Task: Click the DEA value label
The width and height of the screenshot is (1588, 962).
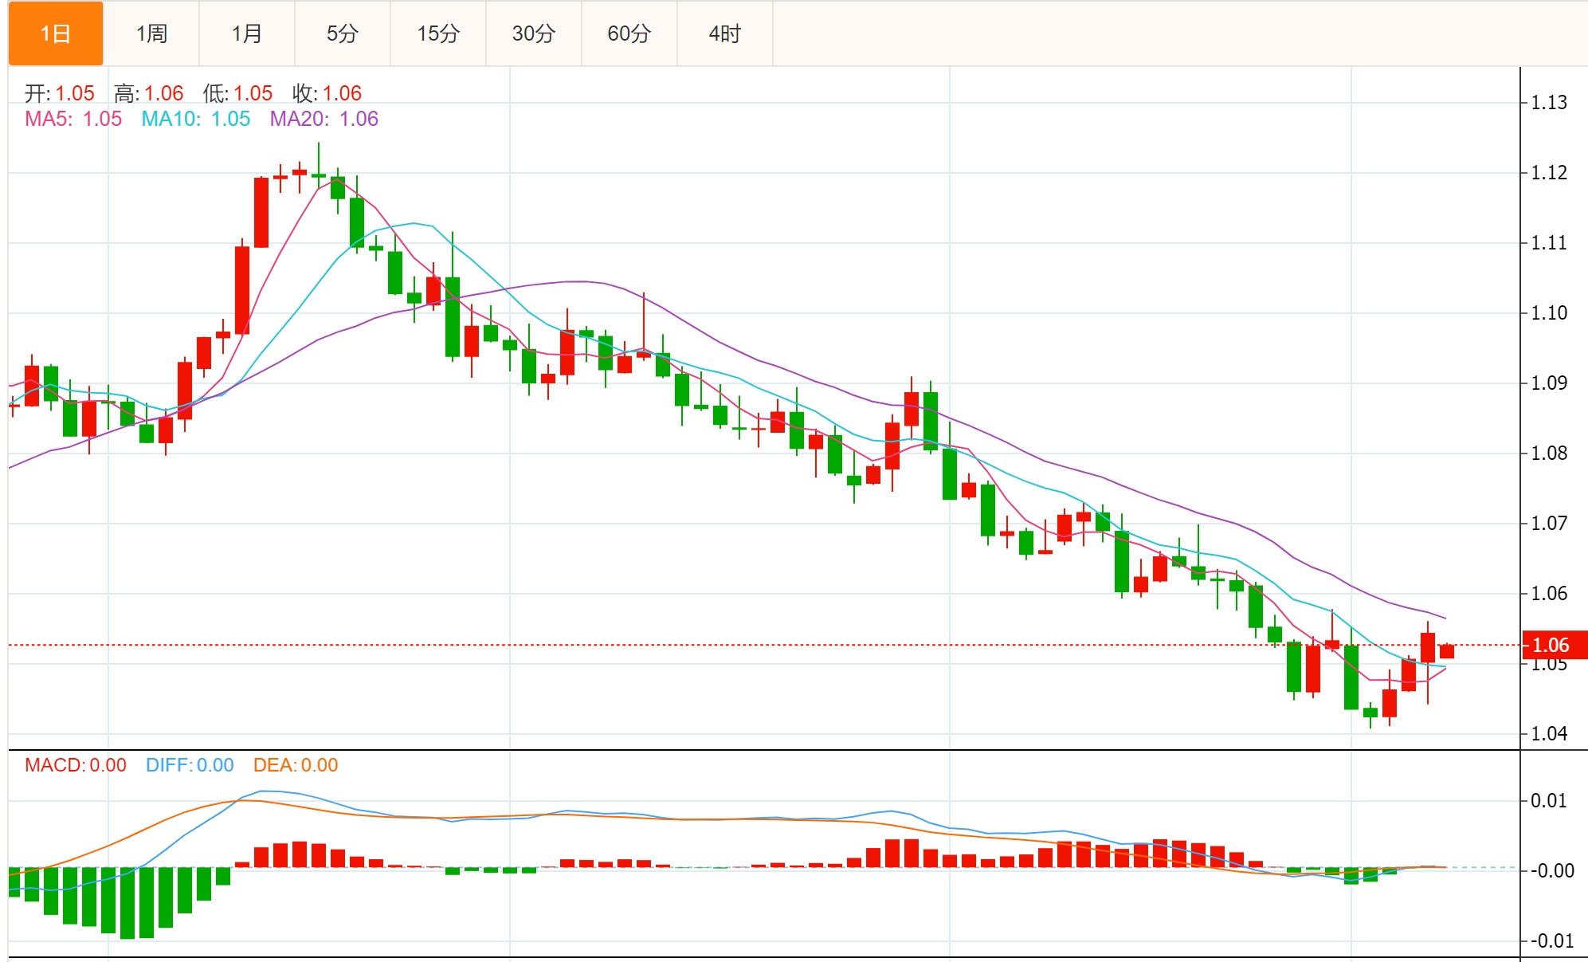Action: [x=296, y=765]
